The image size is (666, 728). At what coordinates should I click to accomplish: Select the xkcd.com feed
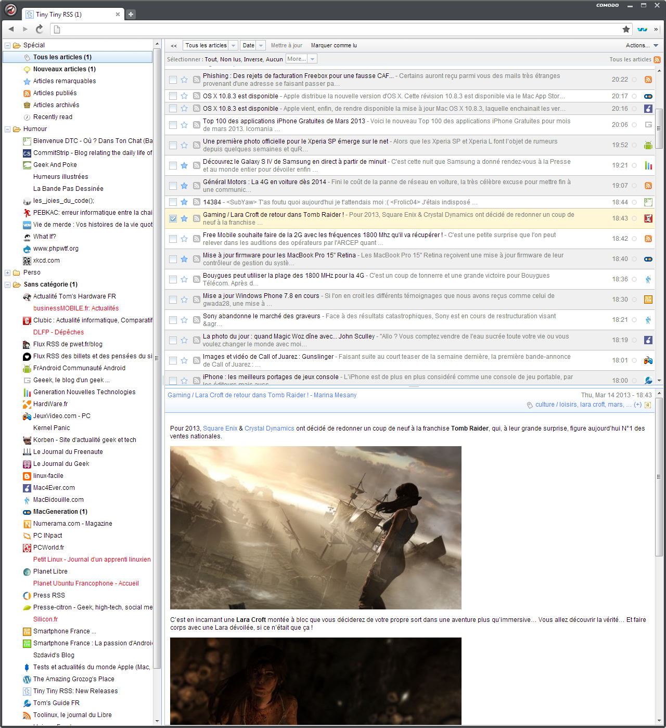point(46,261)
